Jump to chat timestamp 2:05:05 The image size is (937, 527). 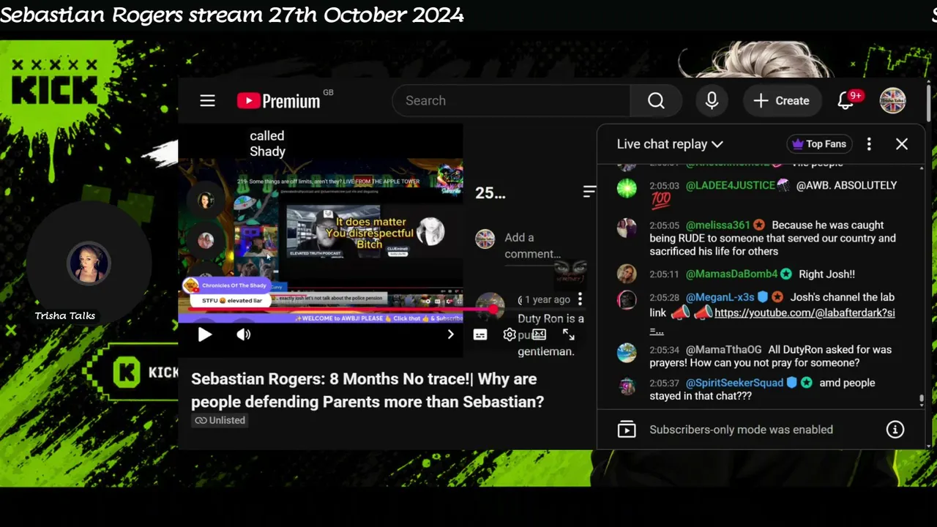(x=665, y=225)
